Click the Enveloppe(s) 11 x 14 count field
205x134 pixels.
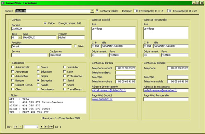pyautogui.click(x=136, y=11)
